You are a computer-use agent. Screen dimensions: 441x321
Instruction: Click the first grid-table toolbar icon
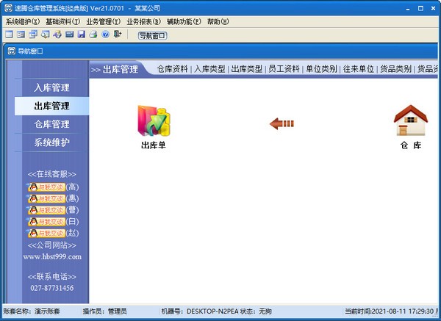[x=9, y=35]
